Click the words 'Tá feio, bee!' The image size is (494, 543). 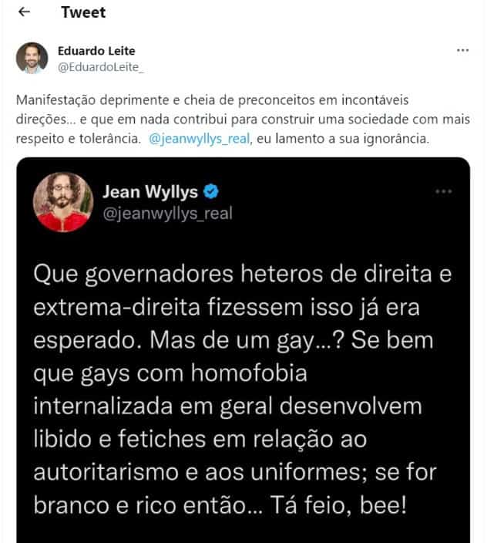[x=338, y=505]
